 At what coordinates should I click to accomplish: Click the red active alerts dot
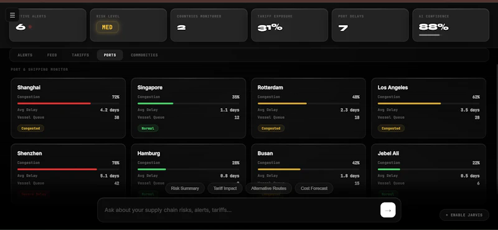point(30,27)
